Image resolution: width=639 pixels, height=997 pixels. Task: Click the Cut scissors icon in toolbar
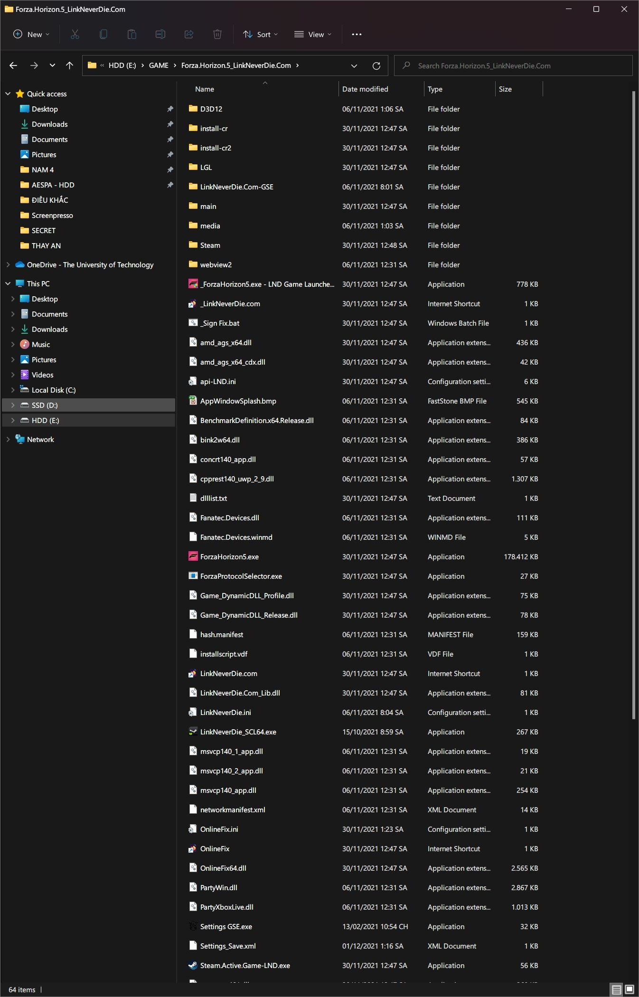click(x=75, y=34)
